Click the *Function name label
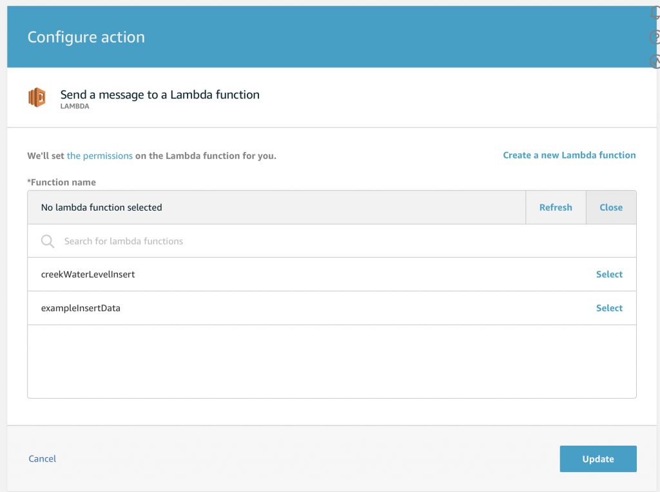 pyautogui.click(x=61, y=182)
